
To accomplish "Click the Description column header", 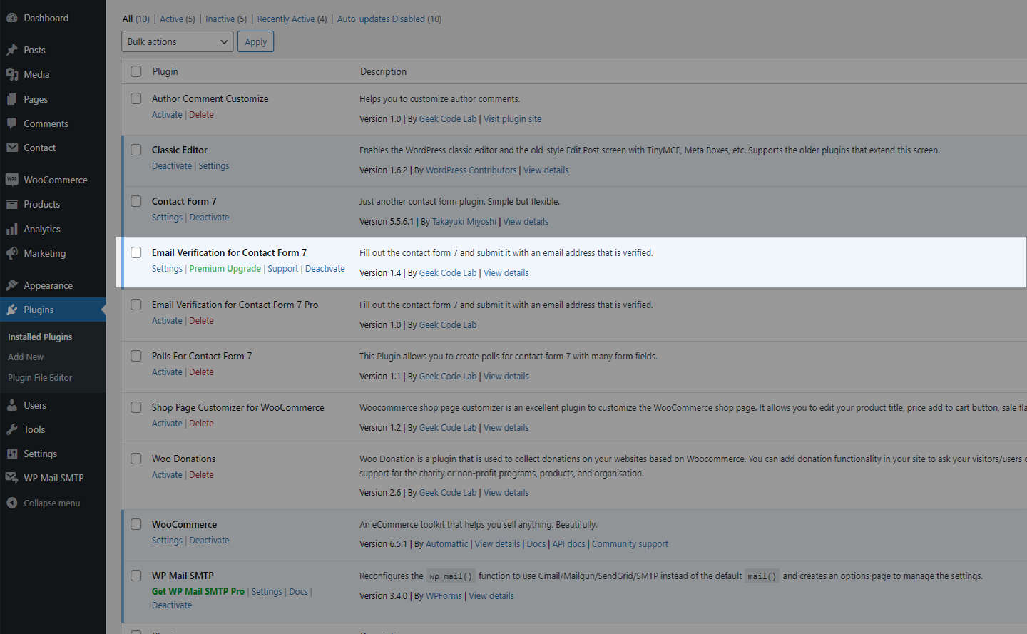I will tap(384, 71).
